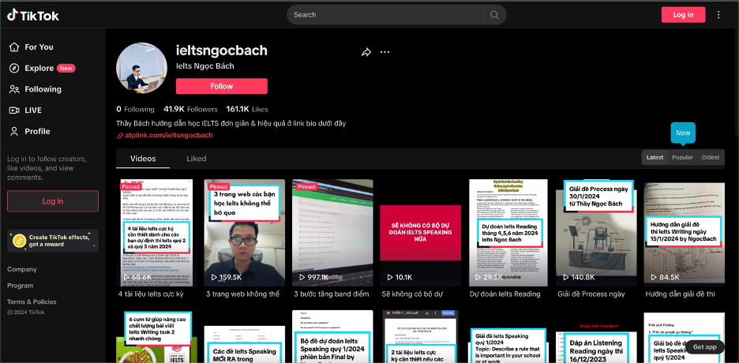The height and width of the screenshot is (363, 739).
Task: Click the For You home icon
Action: tap(15, 47)
